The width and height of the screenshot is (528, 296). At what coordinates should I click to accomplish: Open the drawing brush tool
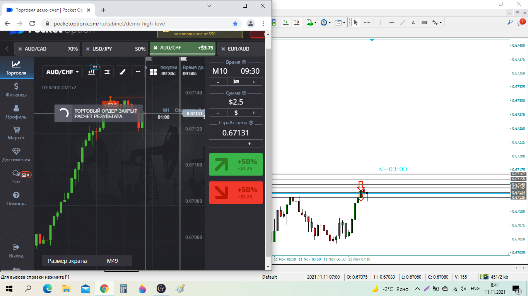pyautogui.click(x=122, y=71)
